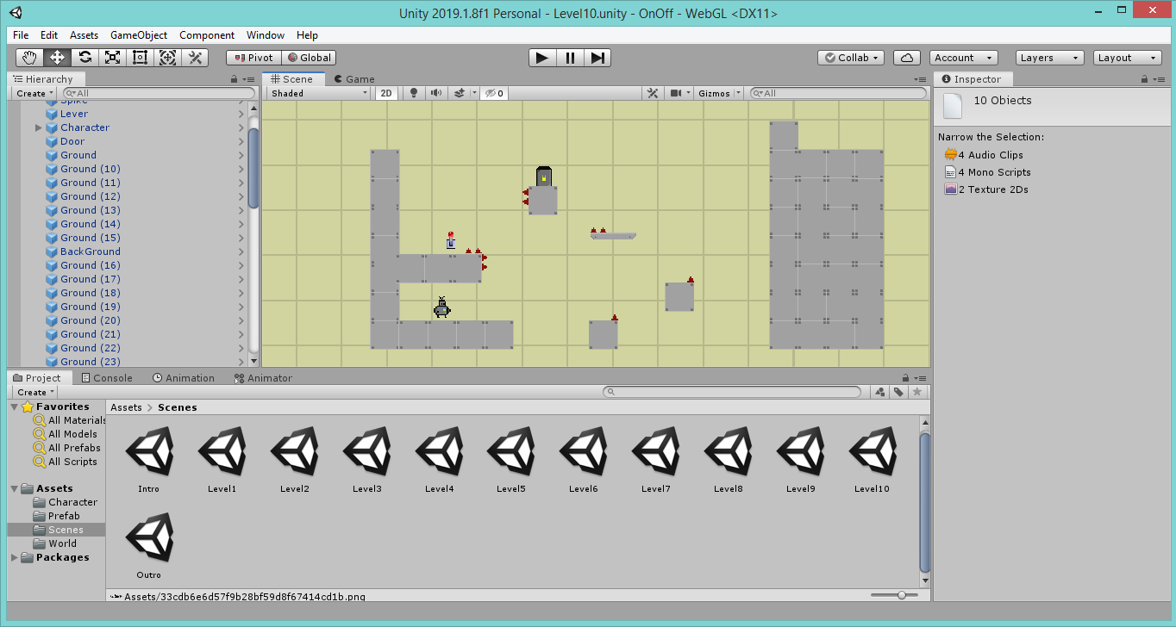Viewport: 1176px width, 627px height.
Task: Toggle 2D mode in Scene view
Action: click(x=387, y=93)
